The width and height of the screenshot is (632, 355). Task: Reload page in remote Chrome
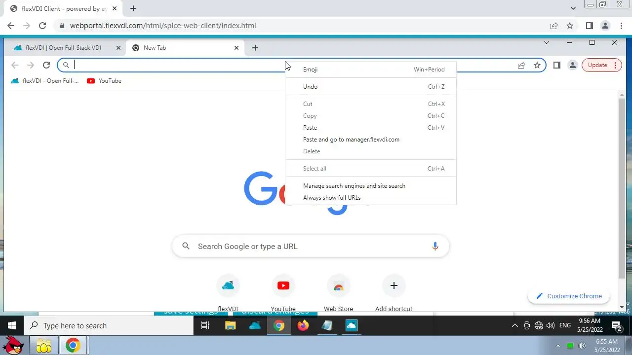click(x=46, y=65)
